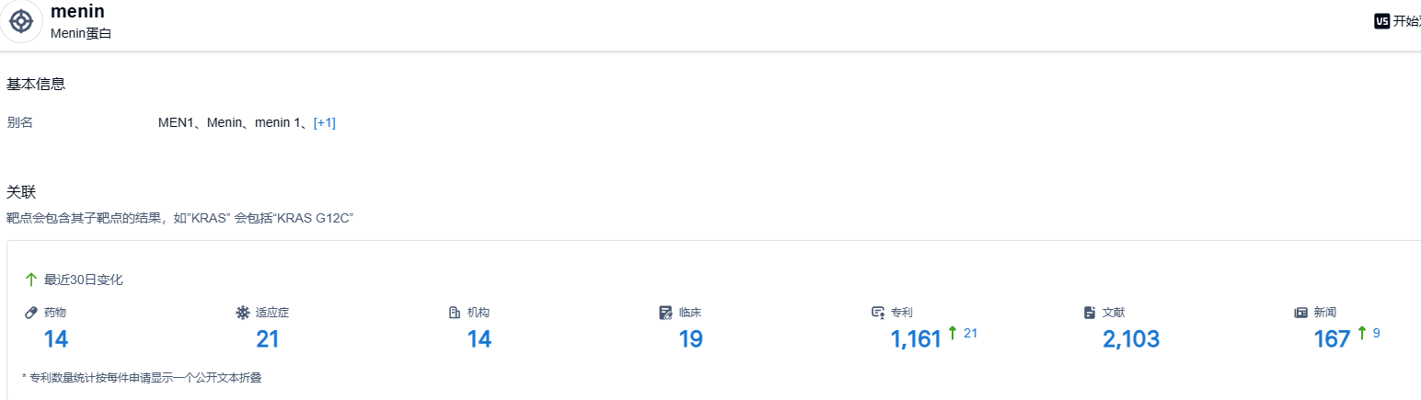Open the 14 drugs count under 药物
Image resolution: width=1421 pixels, height=400 pixels.
tap(56, 339)
